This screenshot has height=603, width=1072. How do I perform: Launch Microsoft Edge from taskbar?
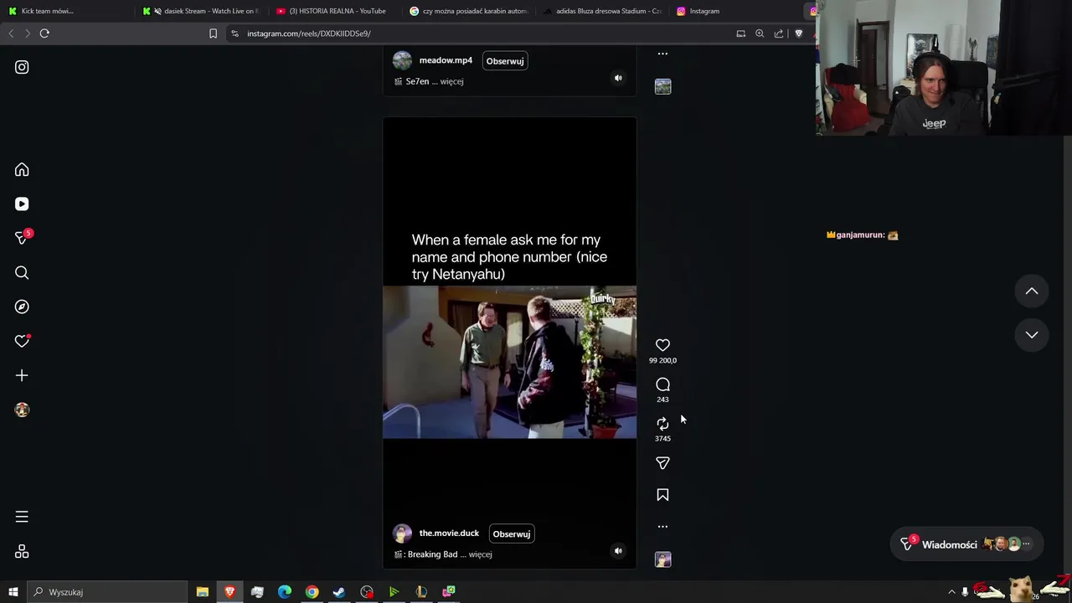pos(285,592)
